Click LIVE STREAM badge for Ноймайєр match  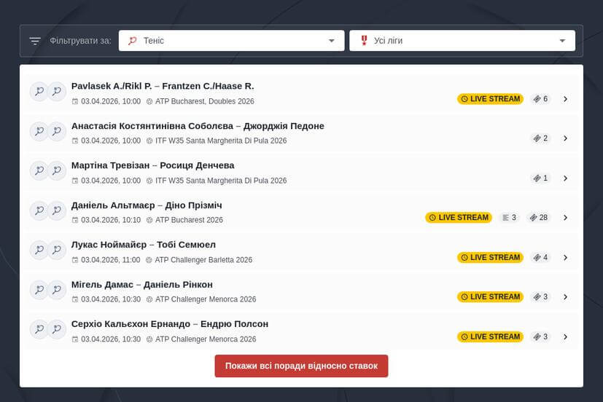coord(490,258)
